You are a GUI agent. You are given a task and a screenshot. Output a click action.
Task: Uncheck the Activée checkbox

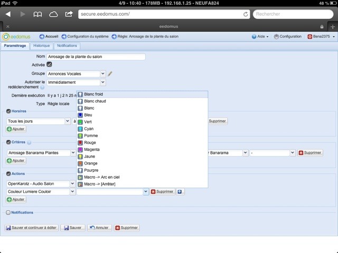[x=49, y=64]
